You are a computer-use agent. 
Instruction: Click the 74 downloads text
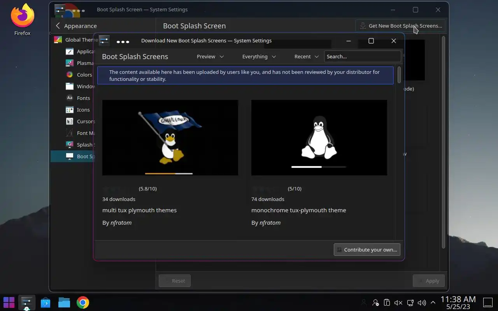coord(268,199)
